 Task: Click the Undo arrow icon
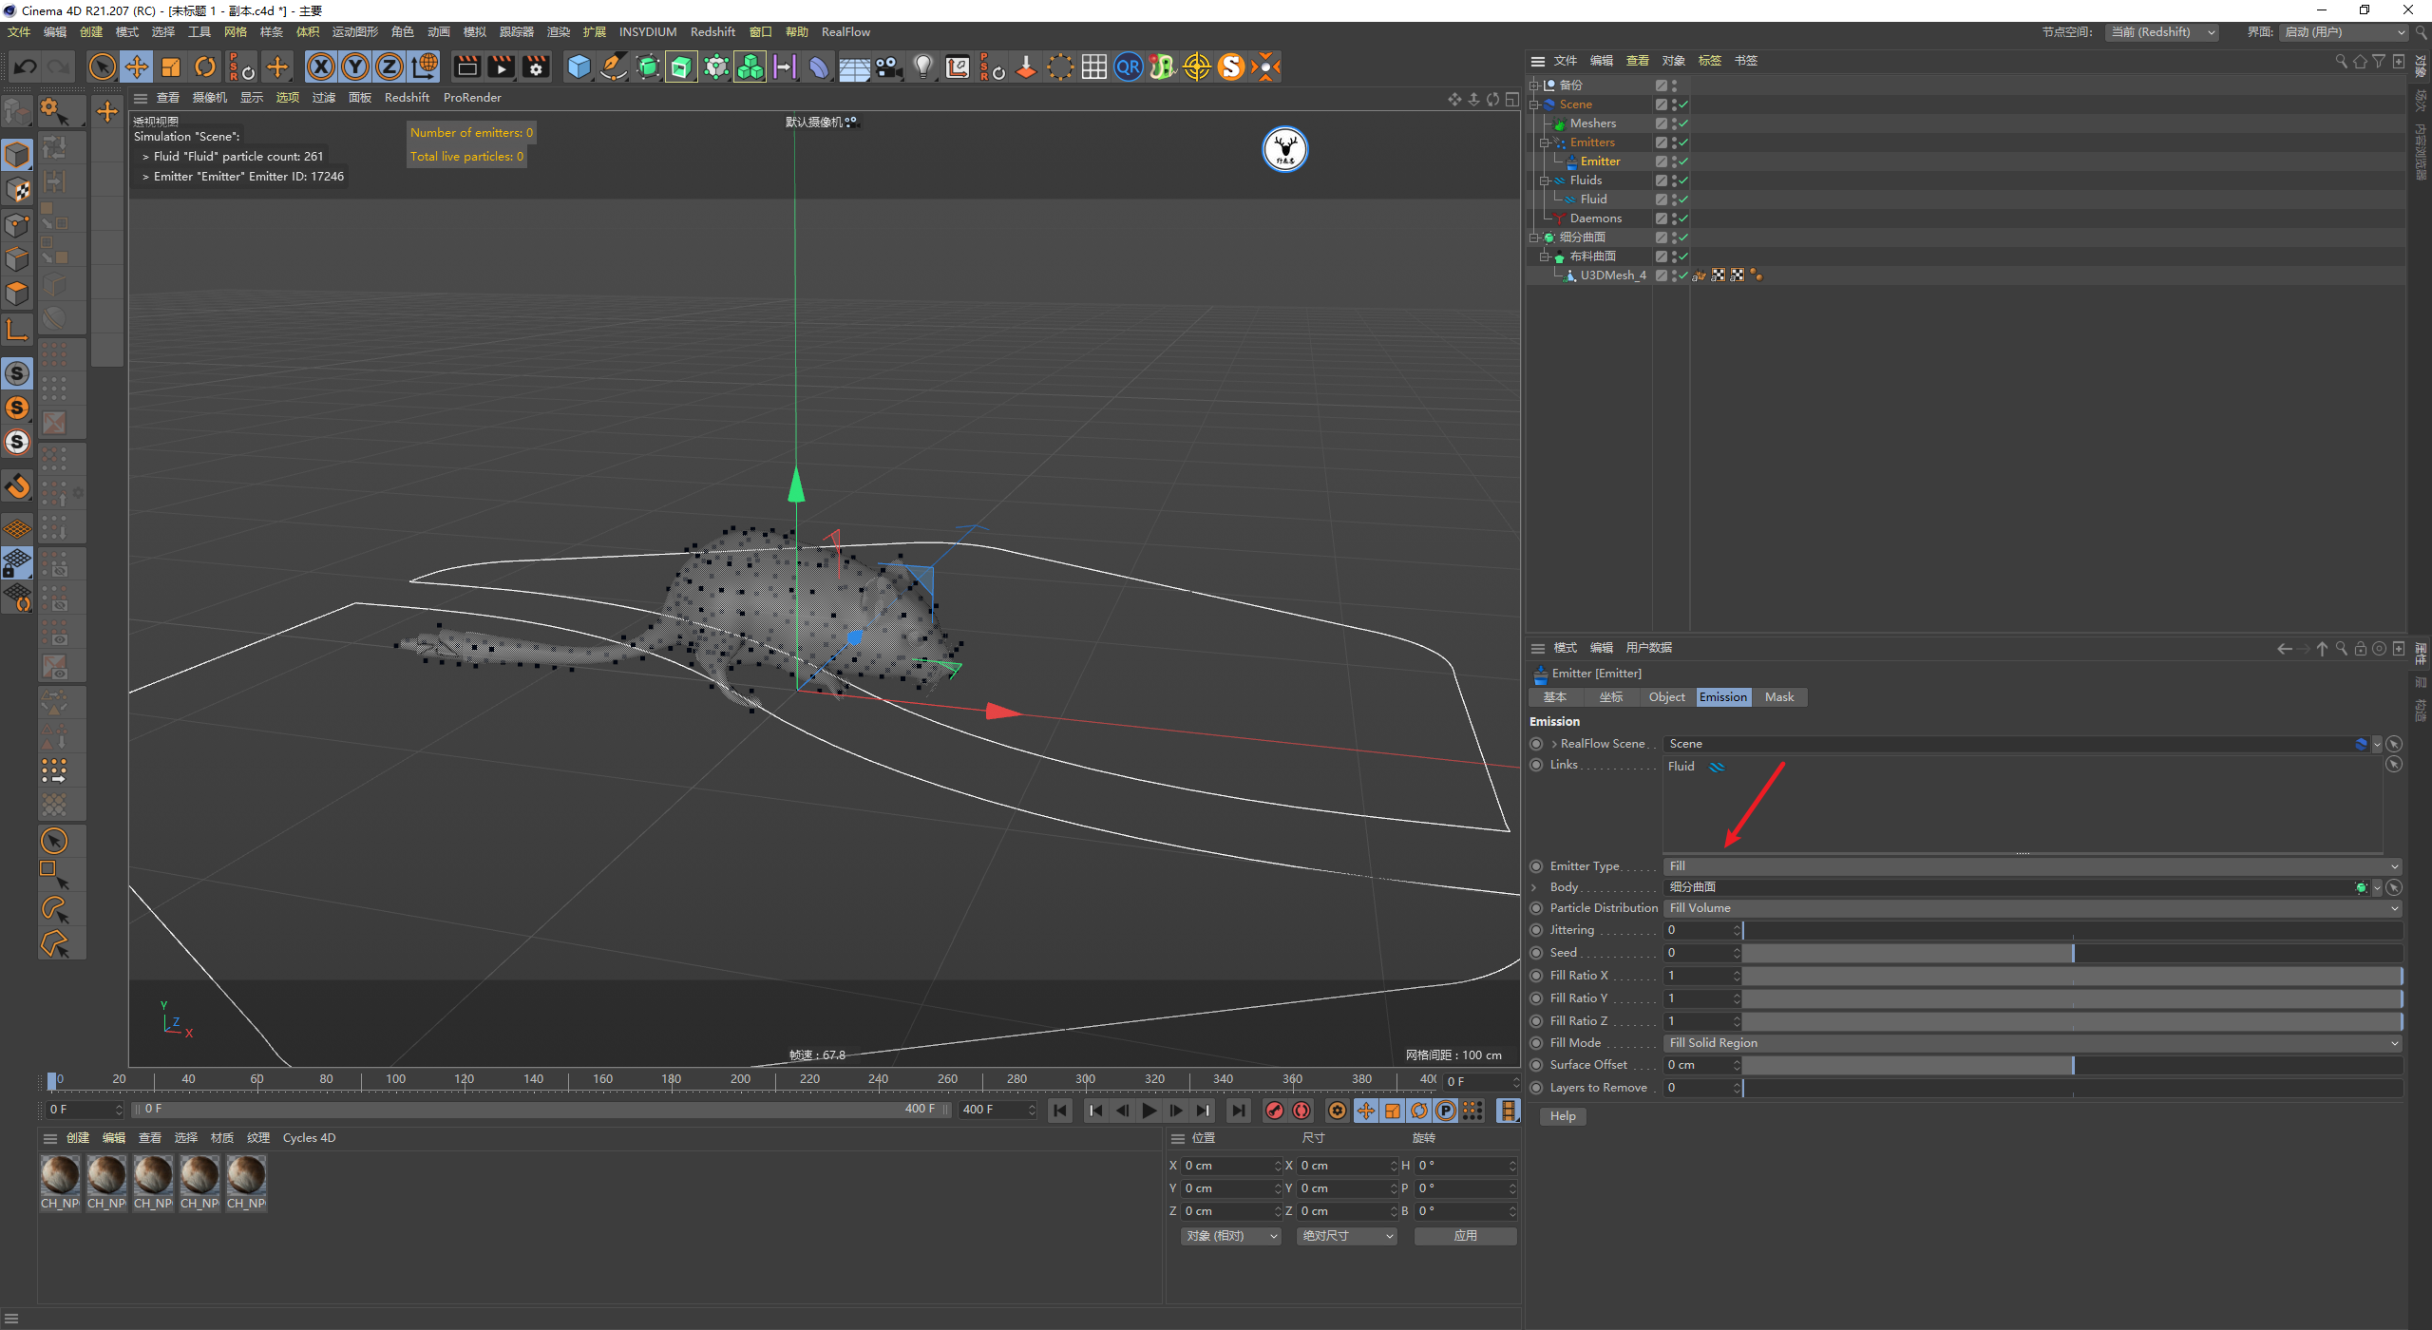click(26, 66)
